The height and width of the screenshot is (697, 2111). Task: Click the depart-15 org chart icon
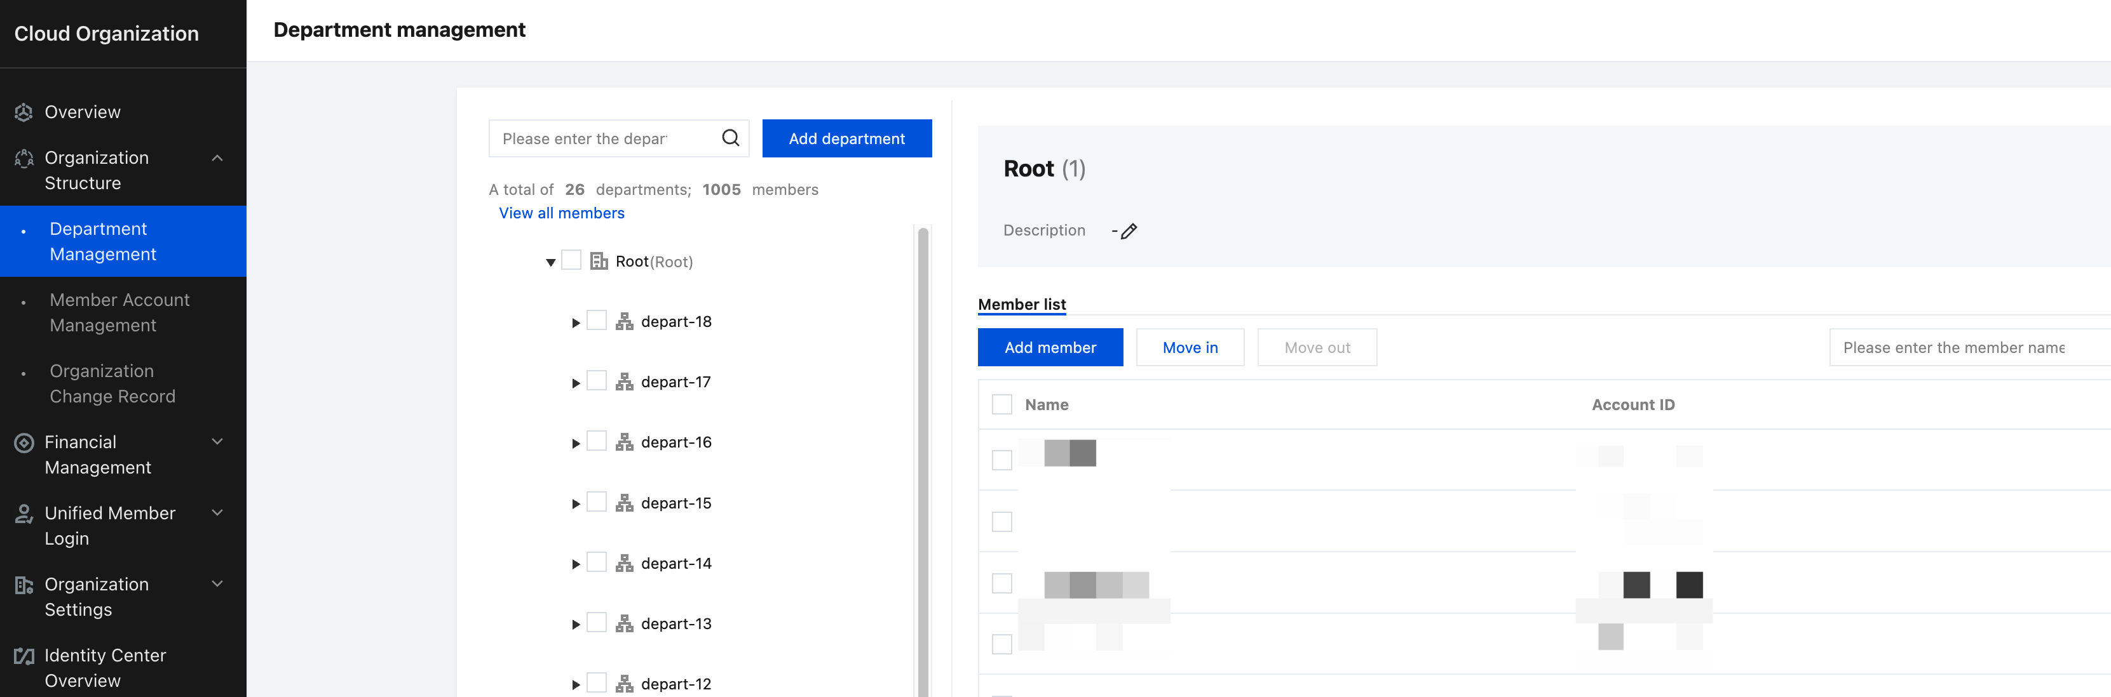click(x=625, y=503)
